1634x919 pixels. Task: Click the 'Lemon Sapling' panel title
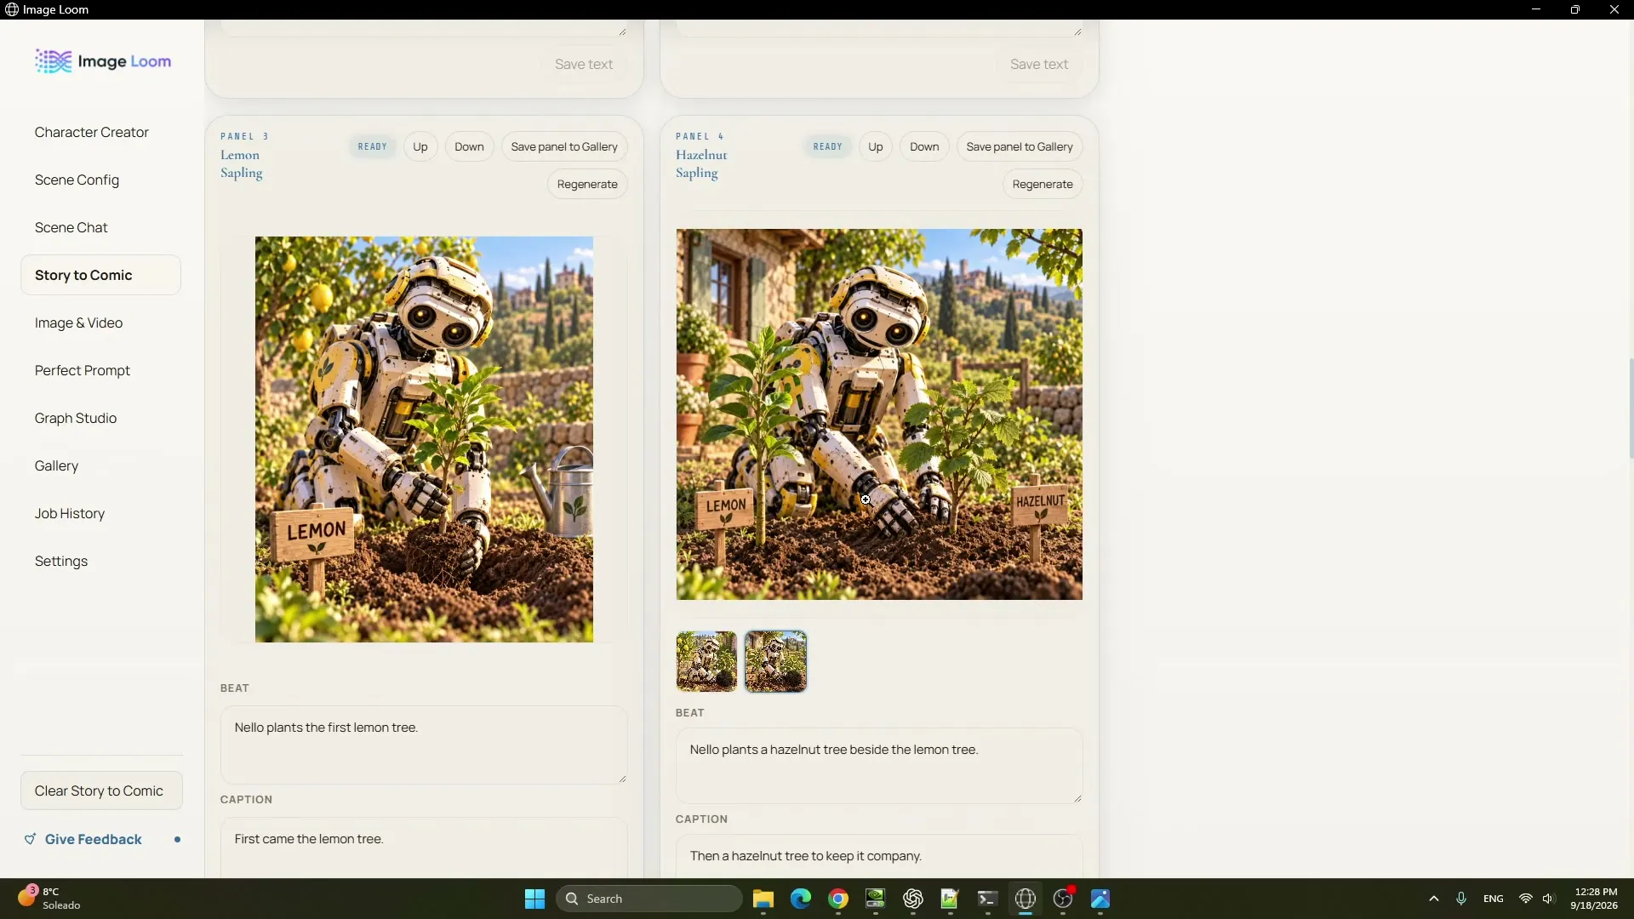[x=242, y=163]
